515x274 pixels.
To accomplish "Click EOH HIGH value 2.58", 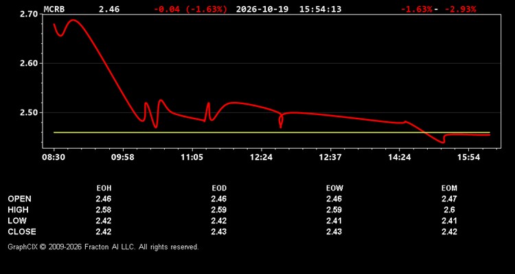I will pyautogui.click(x=104, y=210).
